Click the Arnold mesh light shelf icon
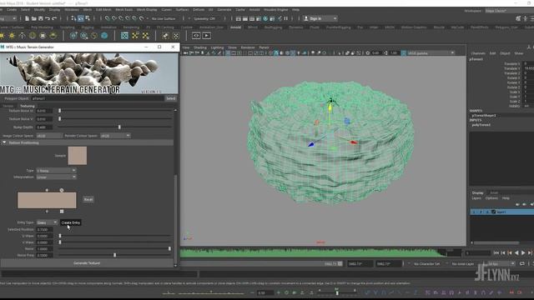This screenshot has width=534, height=300. (12, 35)
